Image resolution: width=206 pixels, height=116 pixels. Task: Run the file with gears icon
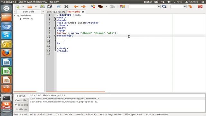click(x=113, y=6)
